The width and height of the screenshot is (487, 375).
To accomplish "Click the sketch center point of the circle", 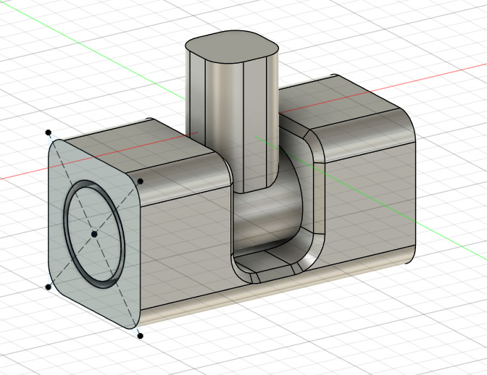I will coord(94,234).
